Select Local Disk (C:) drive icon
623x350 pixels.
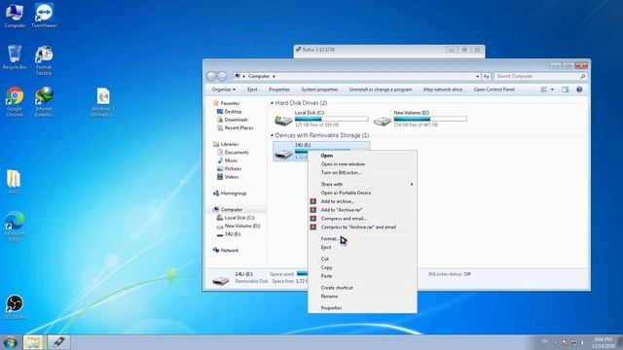pos(283,120)
